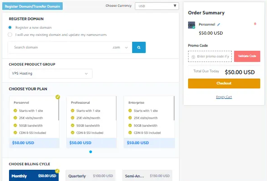Click the Validate Code button
This screenshot has height=181, width=267.
click(x=247, y=56)
